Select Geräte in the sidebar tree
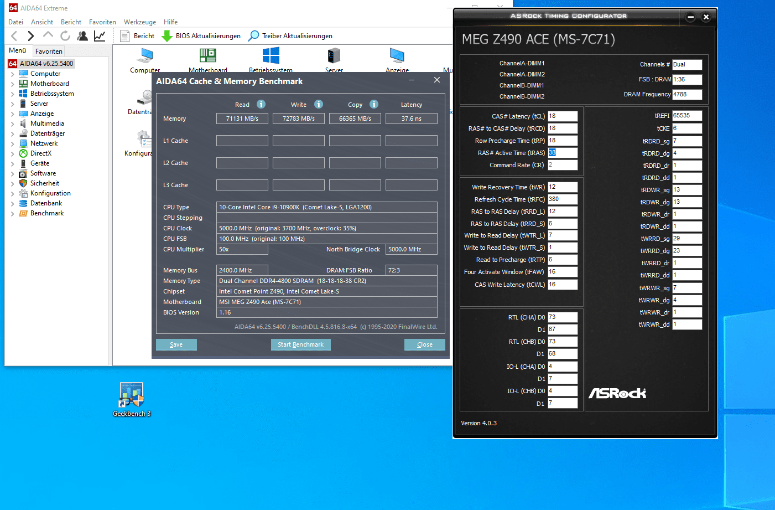This screenshot has height=510, width=775. [40, 163]
